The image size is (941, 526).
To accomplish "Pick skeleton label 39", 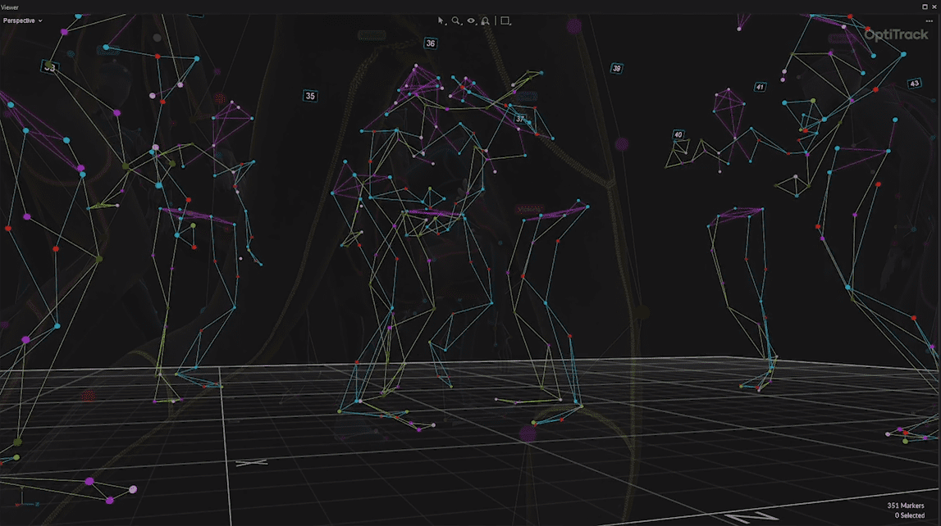I will click(x=616, y=69).
